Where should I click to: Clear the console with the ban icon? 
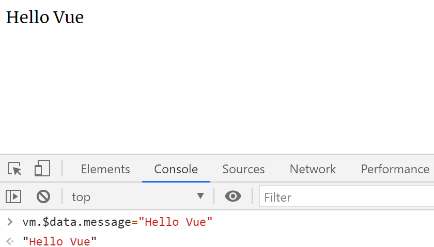(43, 196)
